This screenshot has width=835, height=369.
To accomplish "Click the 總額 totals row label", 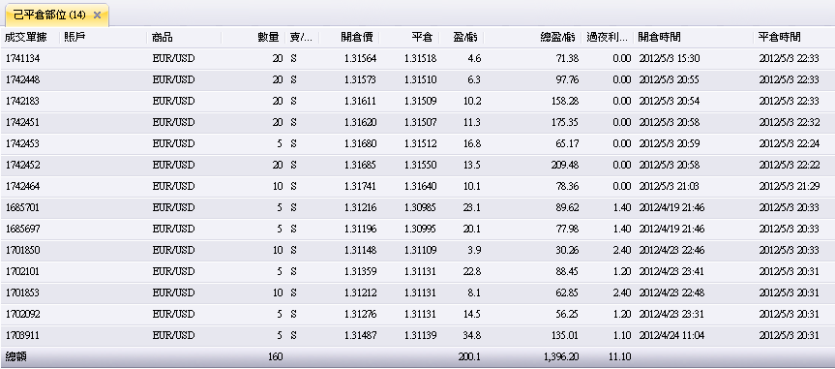I will (x=15, y=357).
